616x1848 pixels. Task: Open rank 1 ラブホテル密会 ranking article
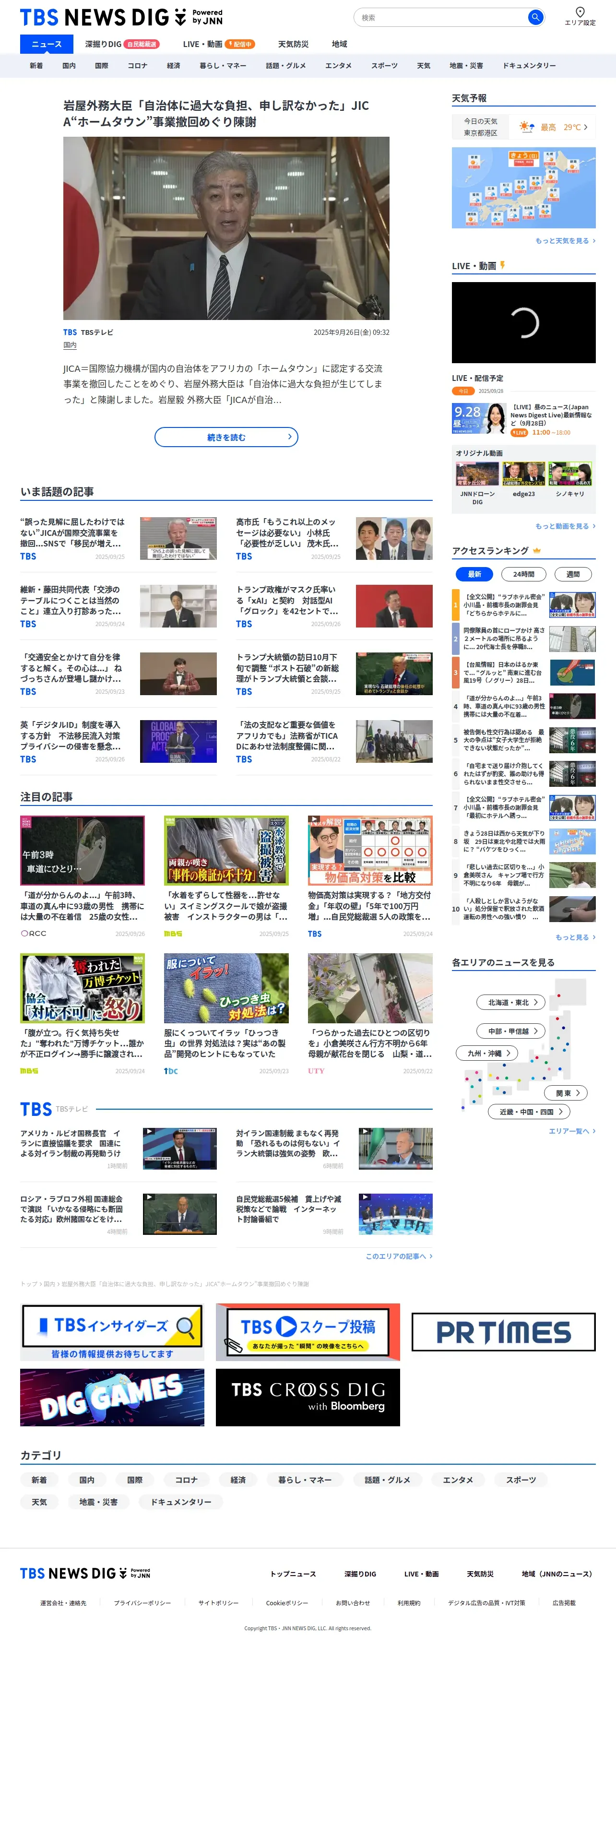click(523, 605)
